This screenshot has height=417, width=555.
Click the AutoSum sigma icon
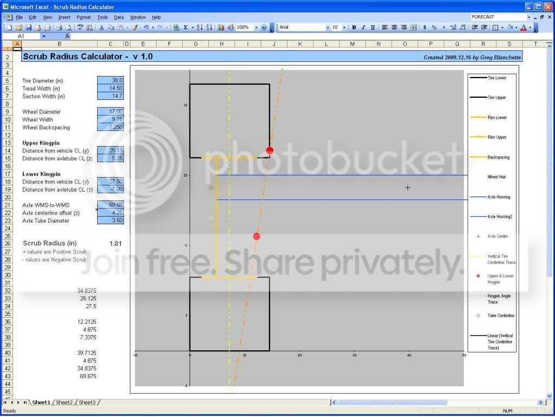click(186, 27)
